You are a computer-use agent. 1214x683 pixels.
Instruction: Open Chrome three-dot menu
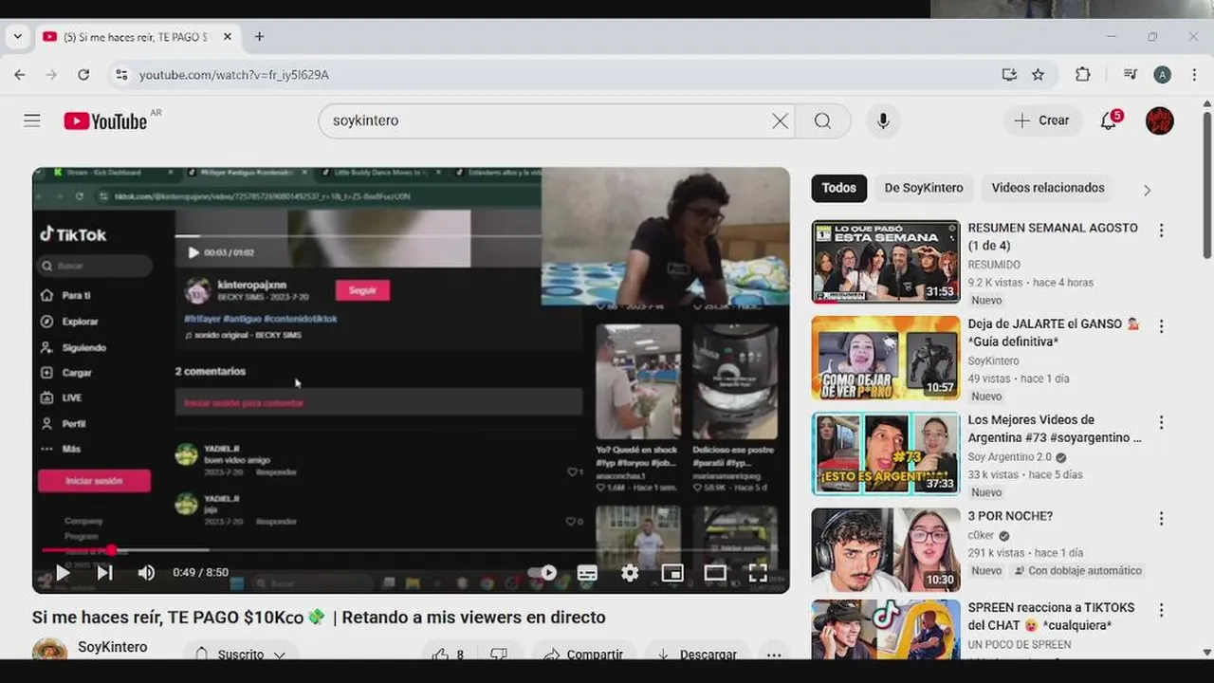pyautogui.click(x=1193, y=74)
